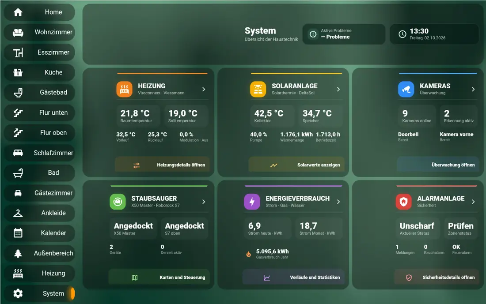The image size is (486, 304).
Task: Click the Erkennung aktiv tile
Action: 459,116
